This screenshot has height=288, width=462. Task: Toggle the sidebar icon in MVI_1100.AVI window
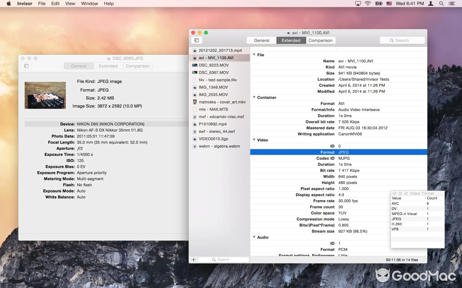[196, 40]
